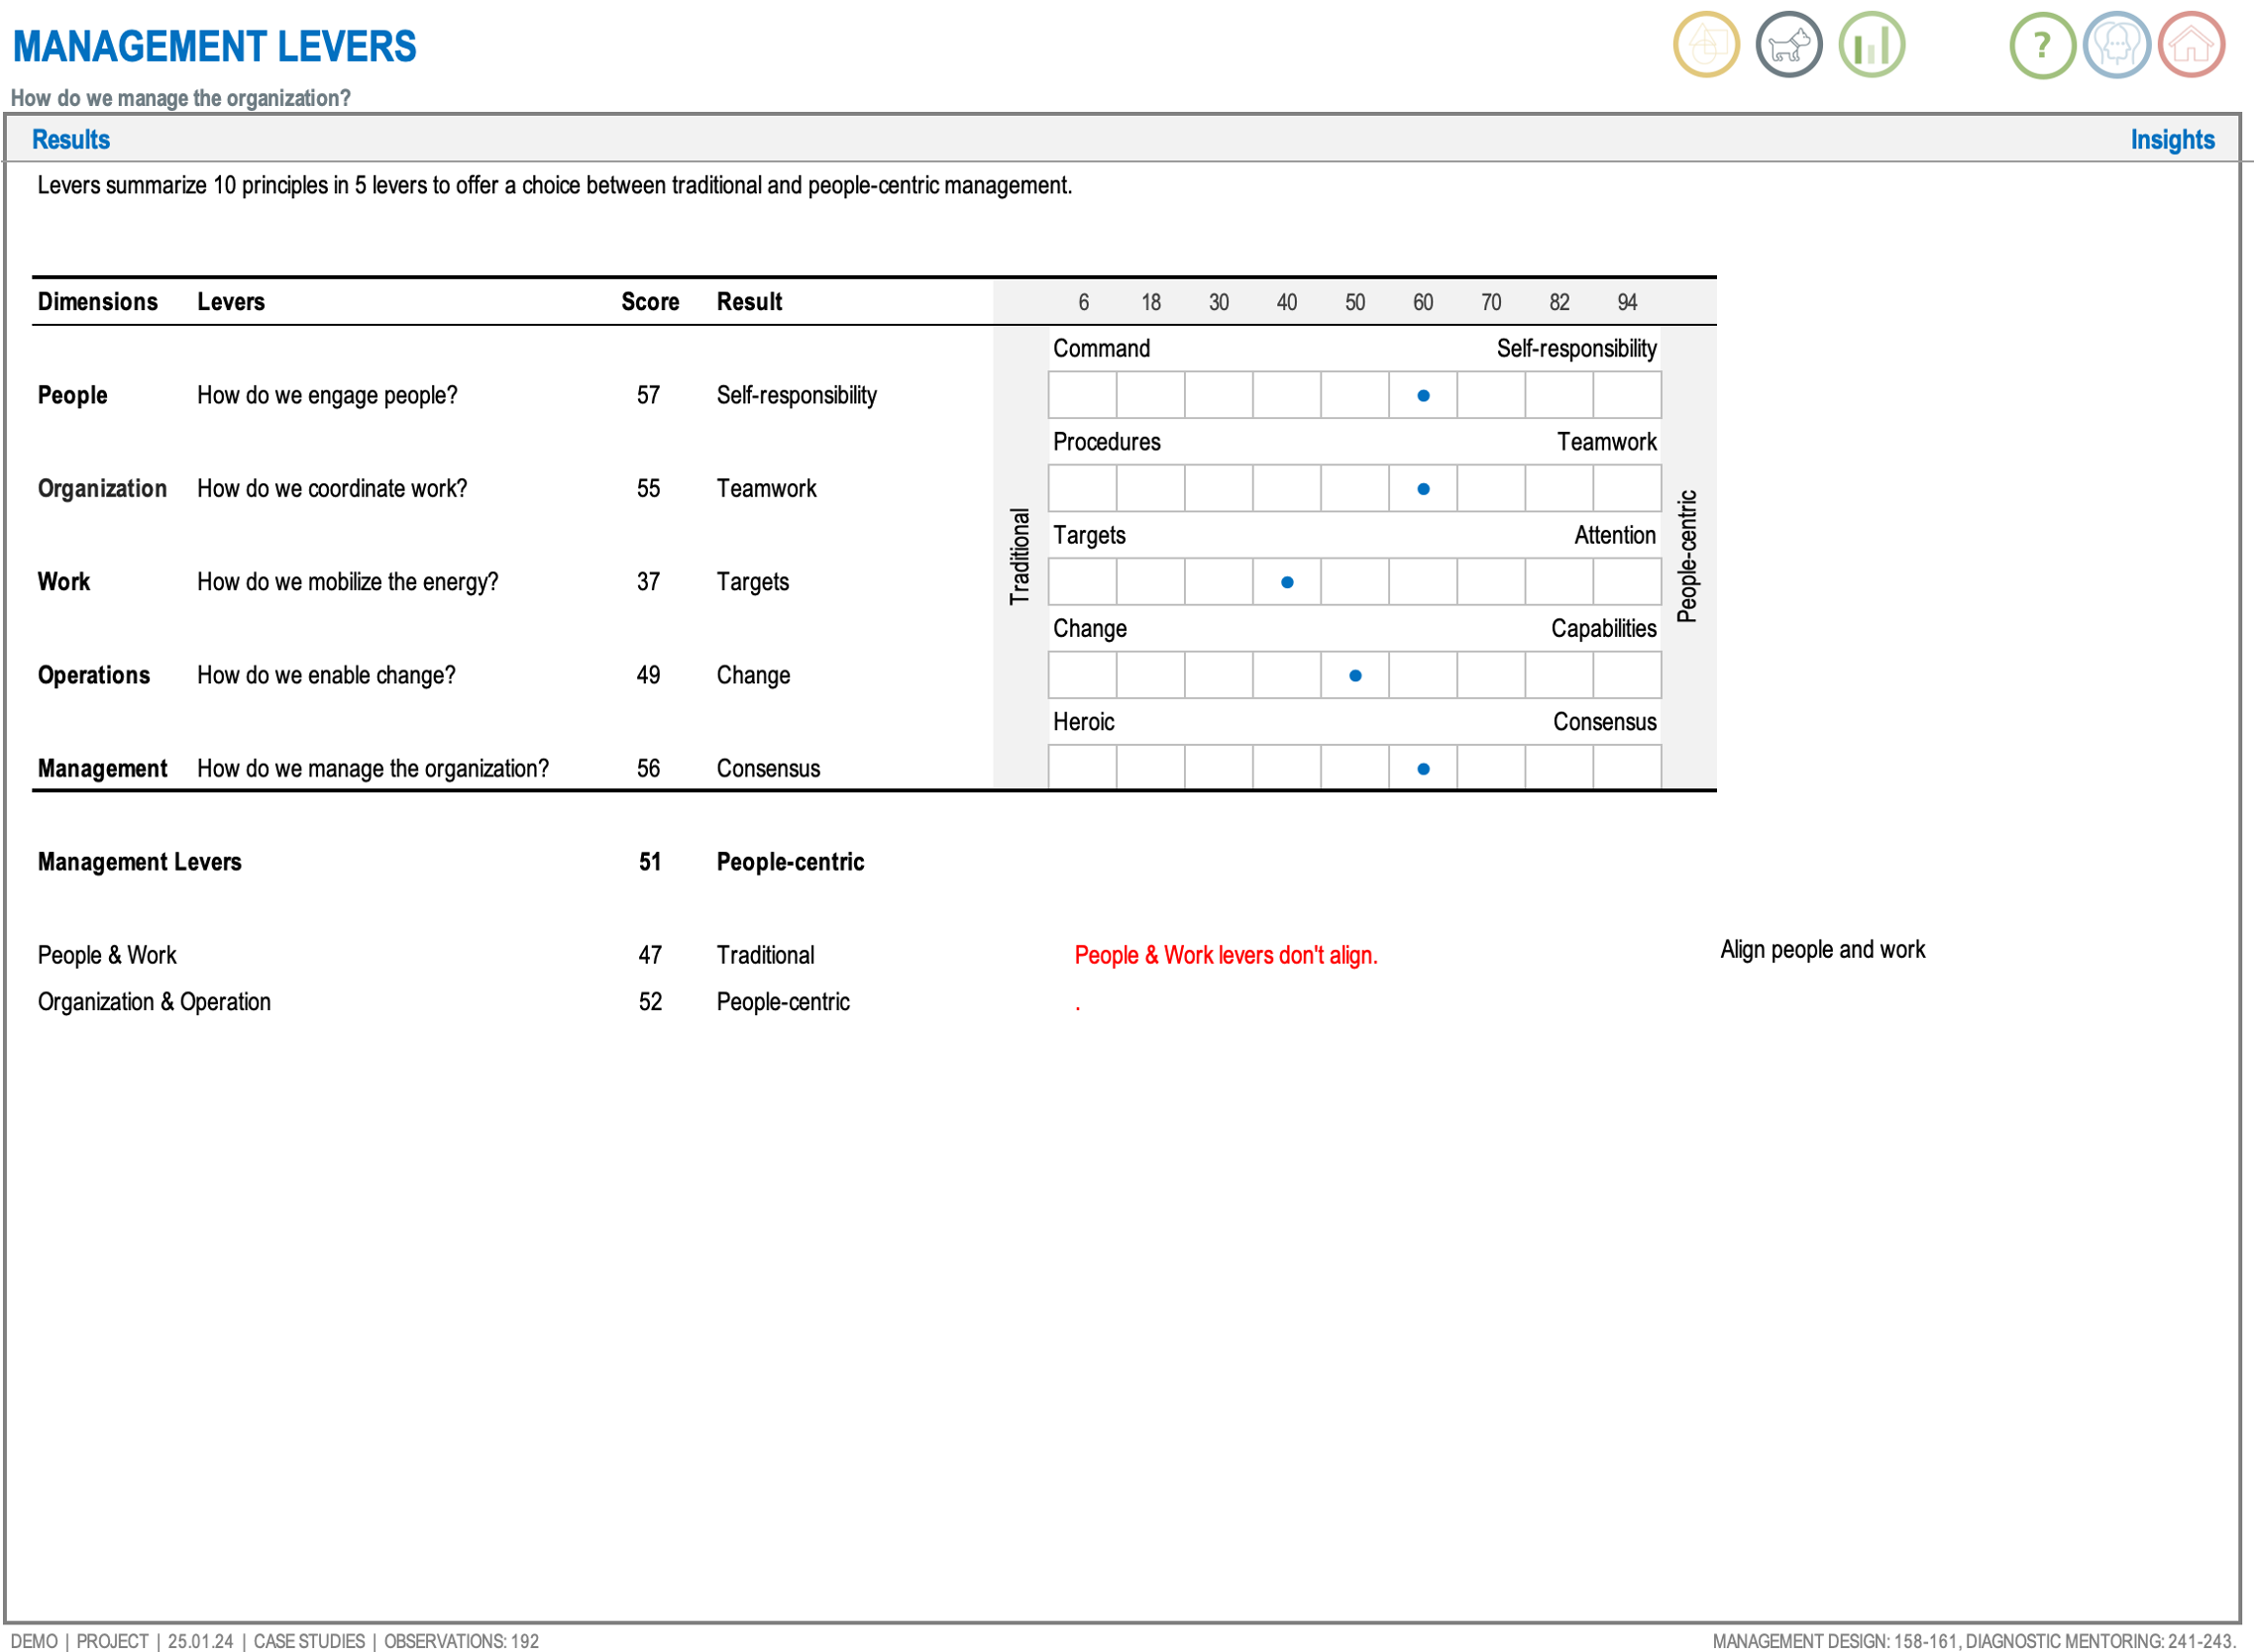Select 'How do we manage the organization?' row

(x=374, y=769)
